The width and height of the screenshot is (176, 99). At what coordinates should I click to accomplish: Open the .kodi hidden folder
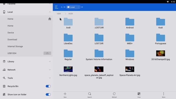pyautogui.click(x=68, y=23)
